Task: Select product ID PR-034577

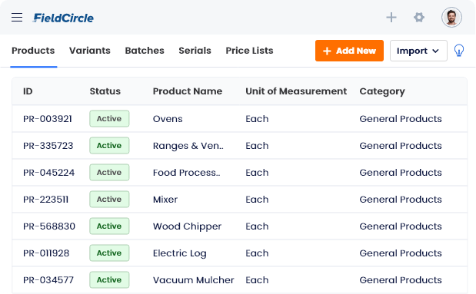Action: (x=48, y=280)
